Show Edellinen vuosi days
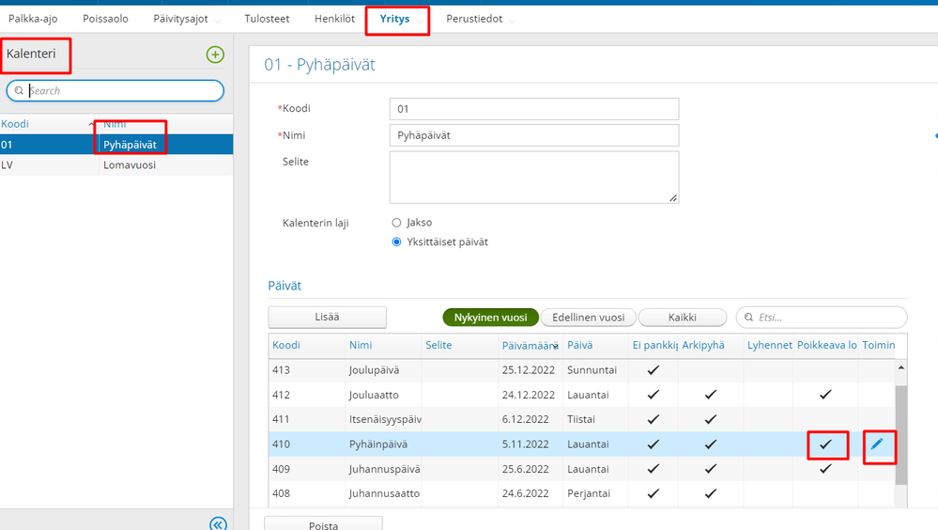Image resolution: width=938 pixels, height=530 pixels. [x=588, y=318]
